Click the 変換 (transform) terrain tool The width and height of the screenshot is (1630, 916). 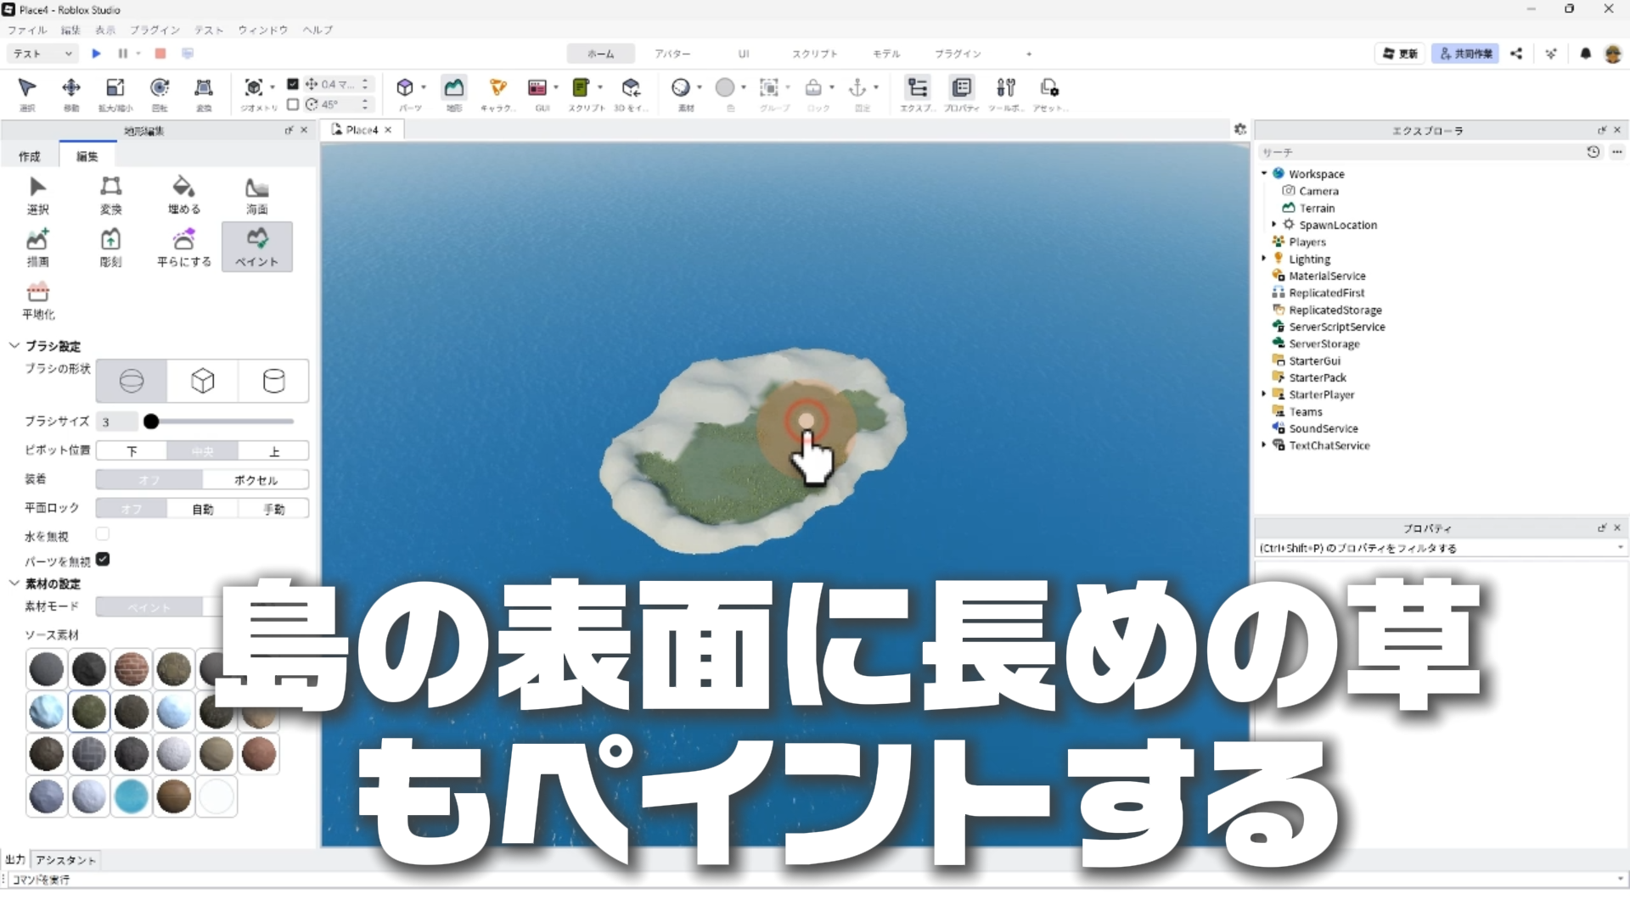pyautogui.click(x=110, y=195)
